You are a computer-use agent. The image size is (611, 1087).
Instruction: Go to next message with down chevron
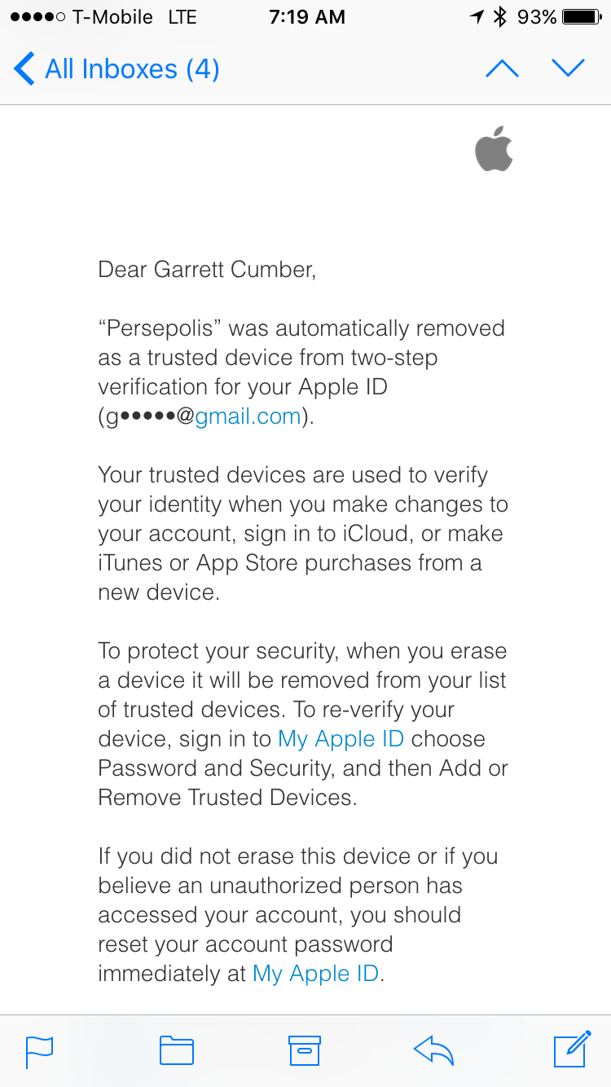coord(569,68)
